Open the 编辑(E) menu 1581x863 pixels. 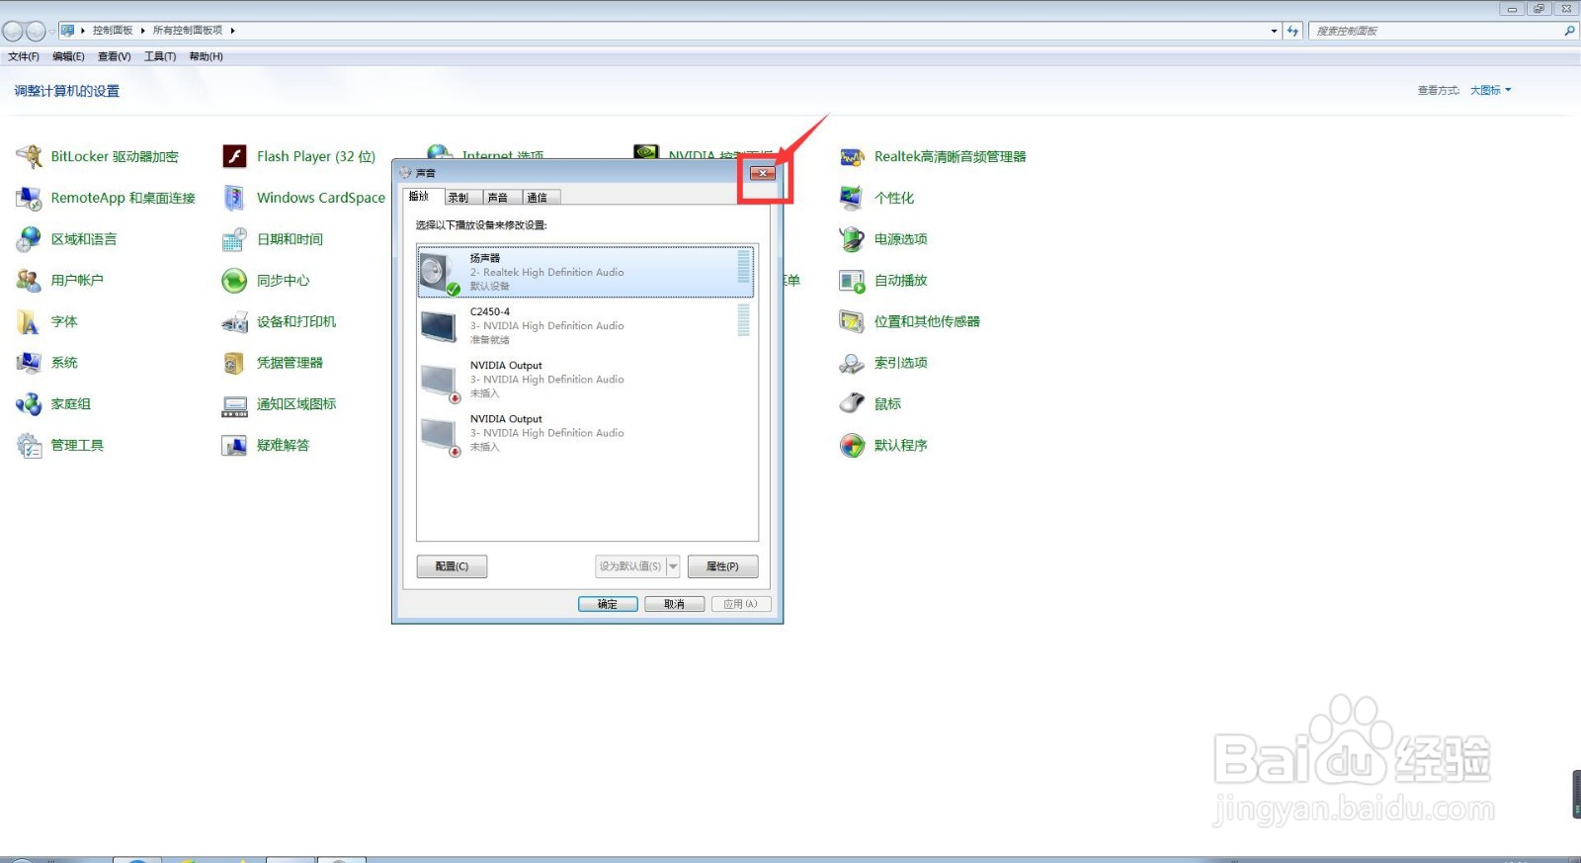click(x=69, y=56)
